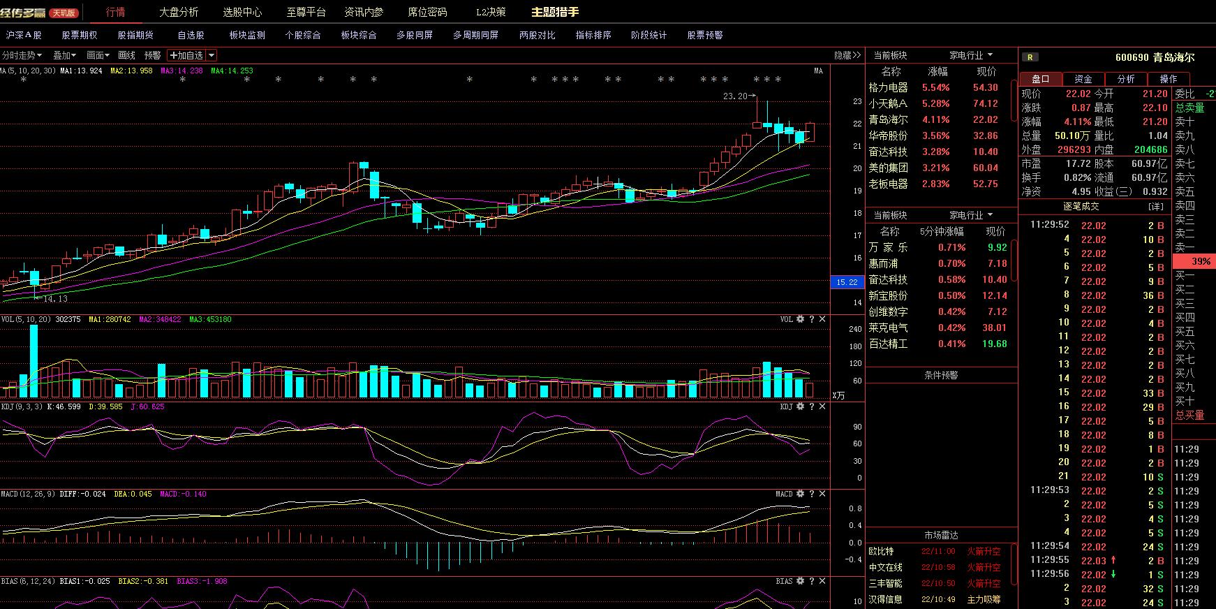The image size is (1216, 609).
Task: Show BIAS indicator help question mark
Action: pos(811,581)
